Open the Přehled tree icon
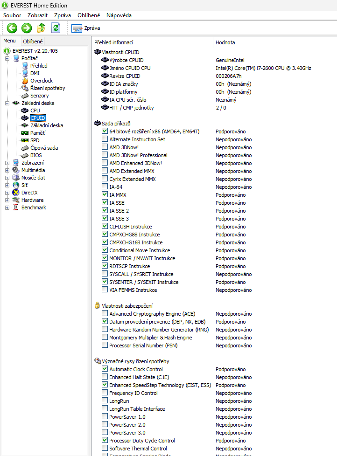The height and width of the screenshot is (456, 337). pyautogui.click(x=25, y=66)
